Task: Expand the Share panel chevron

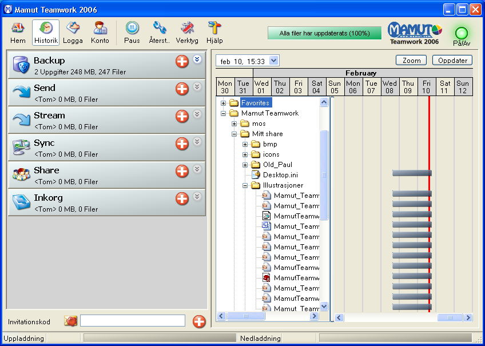Action: [x=197, y=169]
